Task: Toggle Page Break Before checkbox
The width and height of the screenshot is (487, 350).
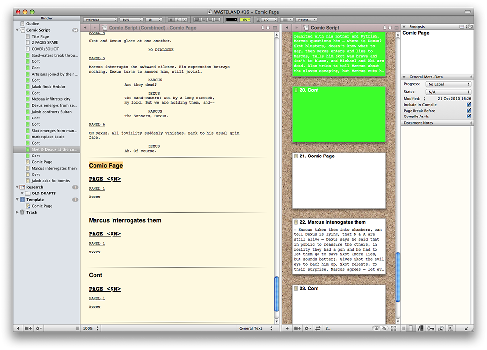Action: point(468,111)
